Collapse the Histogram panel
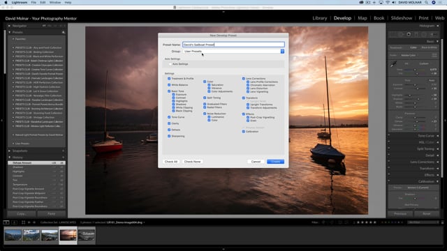Screen dimensions: 447x251 (x=438, y=26)
